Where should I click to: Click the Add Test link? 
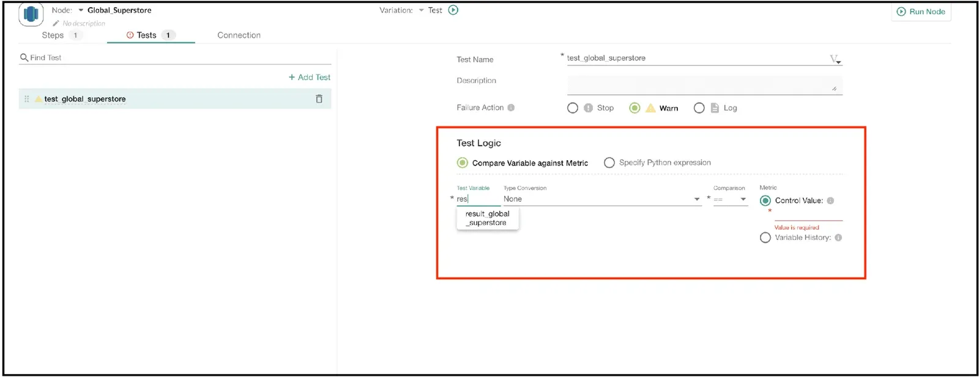pos(310,77)
